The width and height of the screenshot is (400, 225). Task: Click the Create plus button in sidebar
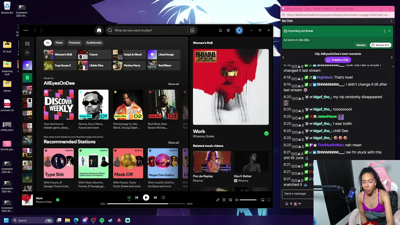(27, 52)
